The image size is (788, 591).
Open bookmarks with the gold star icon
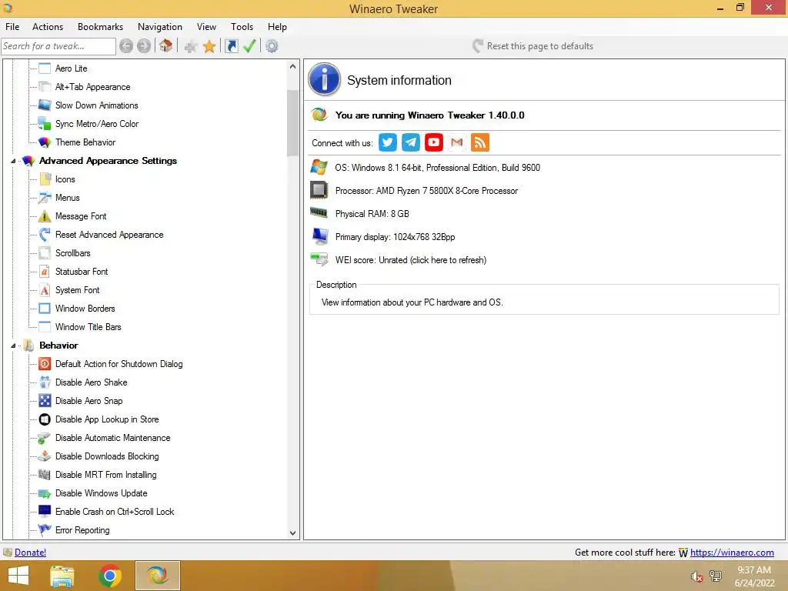[209, 47]
